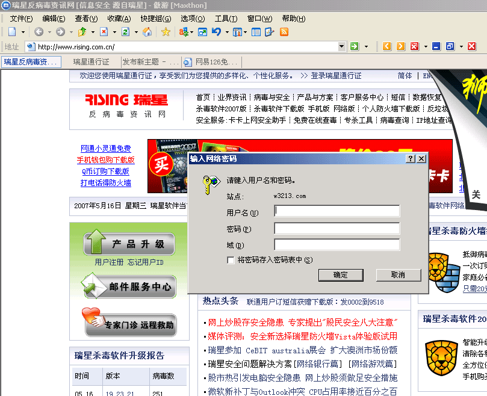Click the 邮件服务中心 button

[129, 286]
